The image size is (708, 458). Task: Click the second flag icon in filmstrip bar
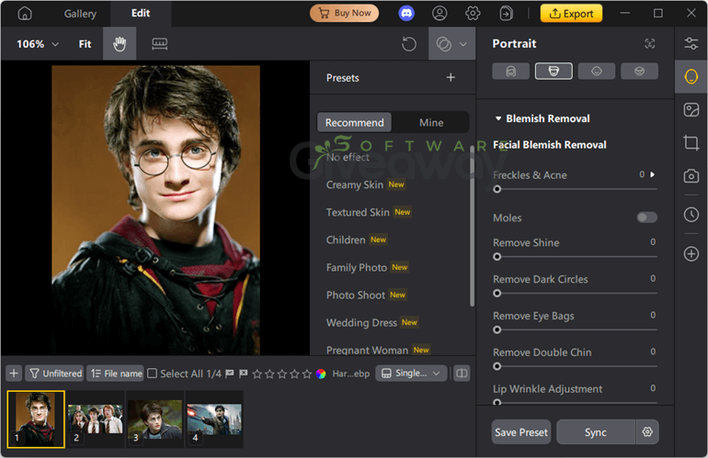244,374
